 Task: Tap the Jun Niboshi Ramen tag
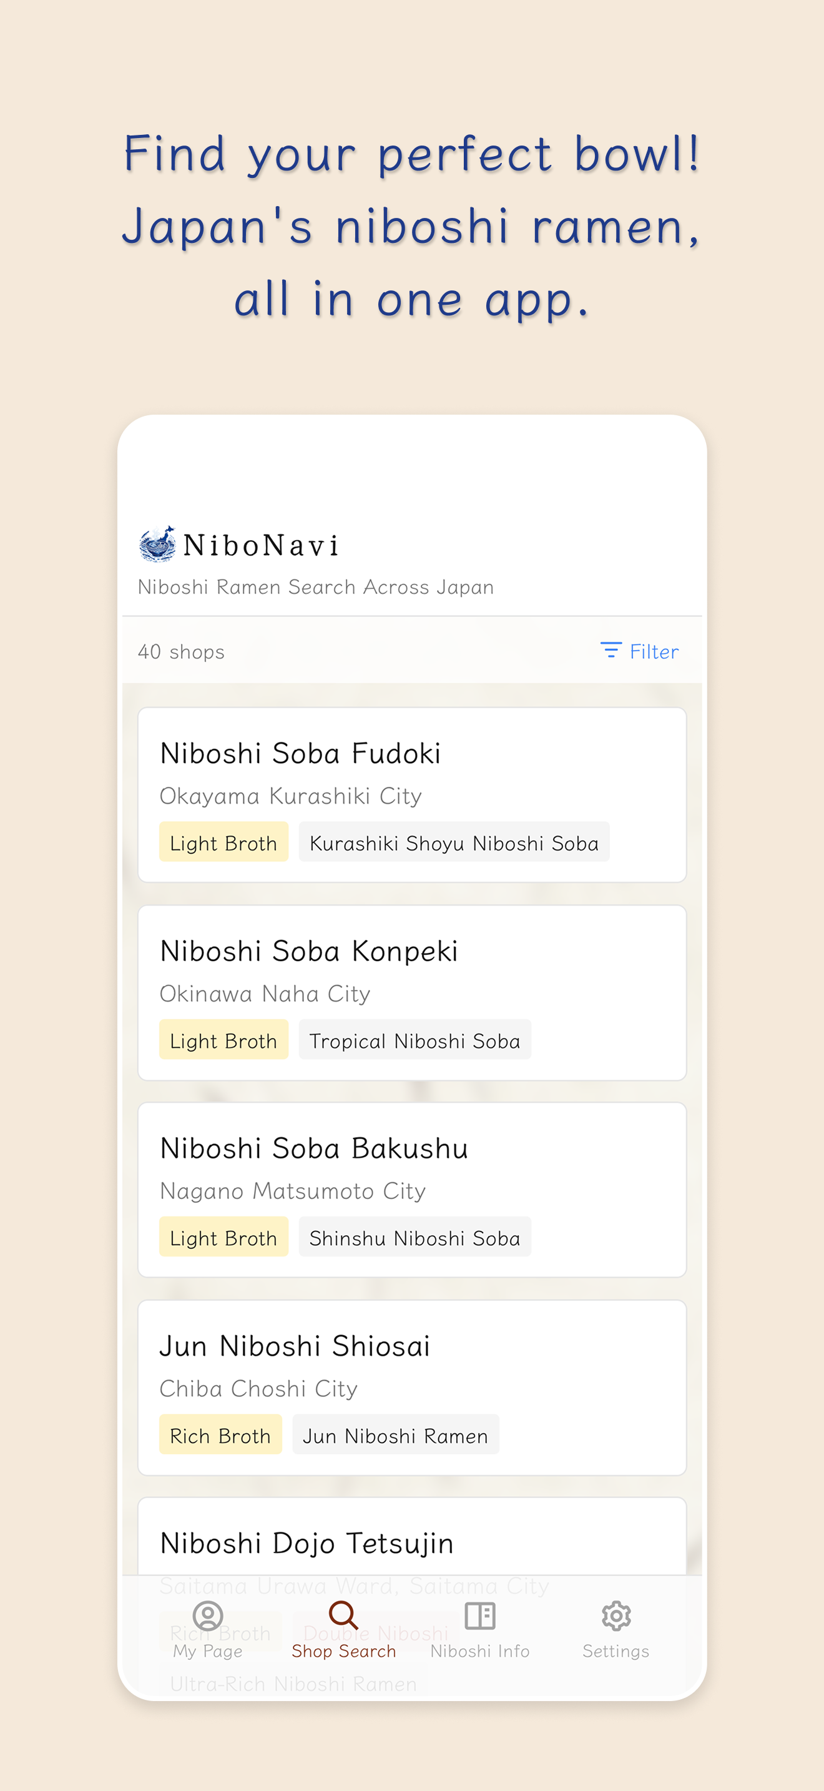(395, 1434)
